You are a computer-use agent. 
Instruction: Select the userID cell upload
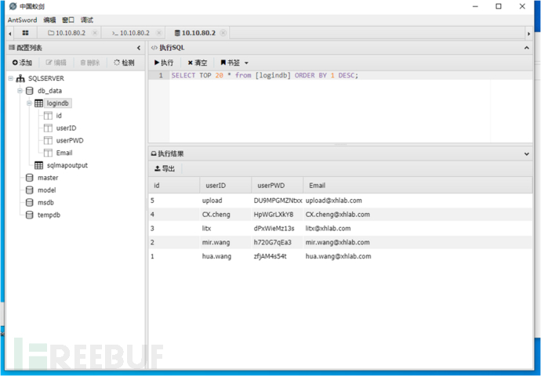pyautogui.click(x=212, y=201)
